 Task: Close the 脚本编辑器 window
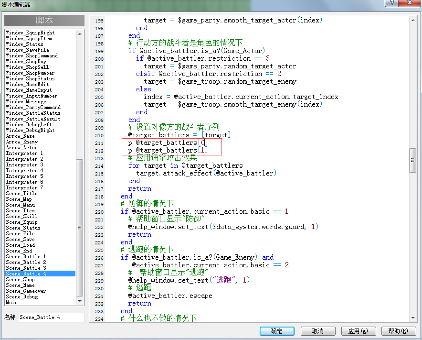point(410,3)
